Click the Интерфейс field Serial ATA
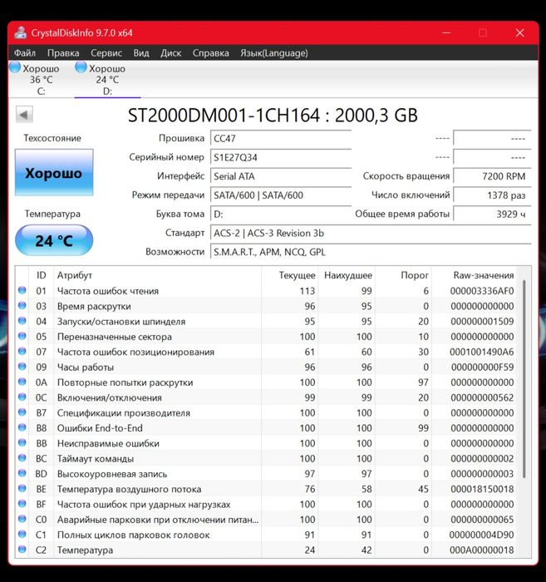This screenshot has width=546, height=582. pos(281,176)
